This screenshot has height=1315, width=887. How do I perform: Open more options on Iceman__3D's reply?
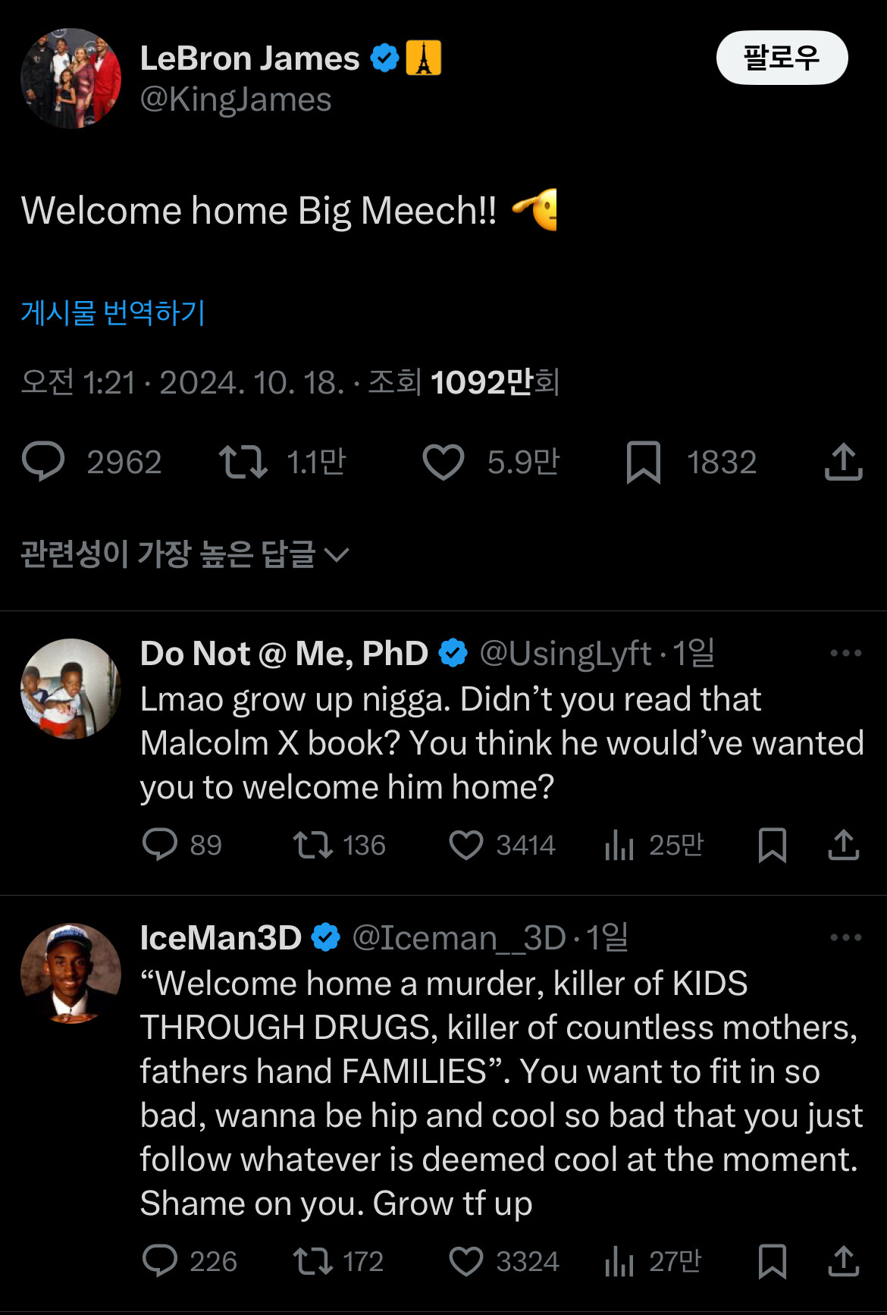(845, 937)
